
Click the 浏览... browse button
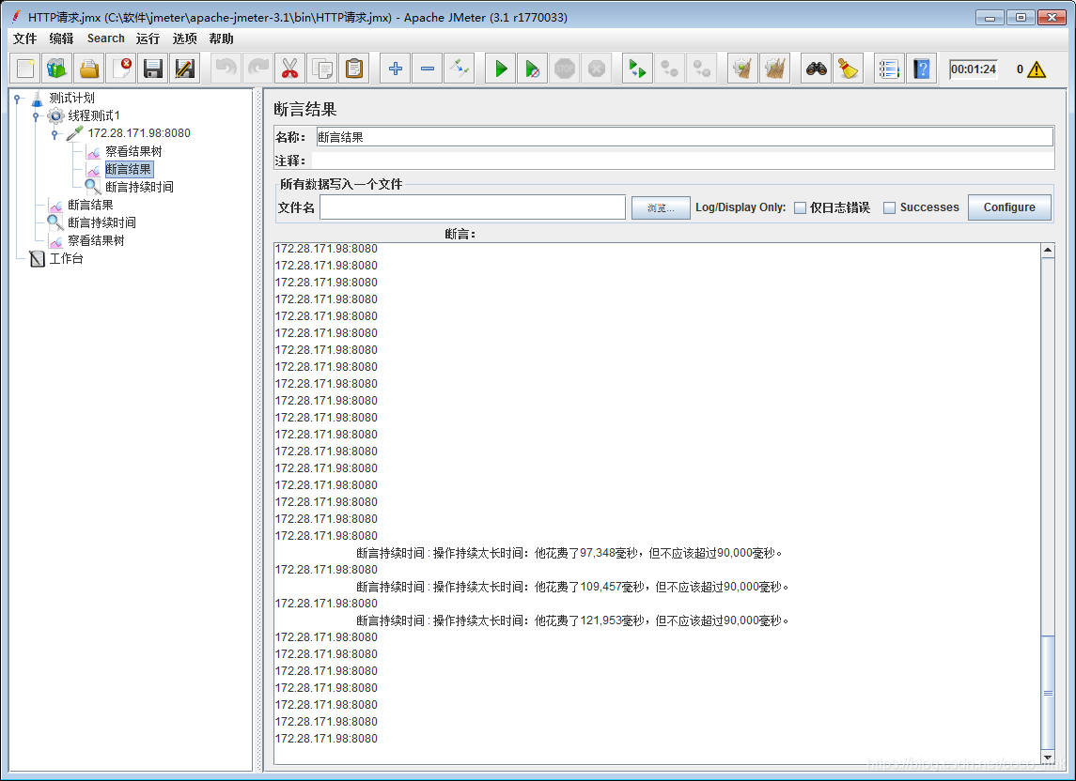(660, 207)
